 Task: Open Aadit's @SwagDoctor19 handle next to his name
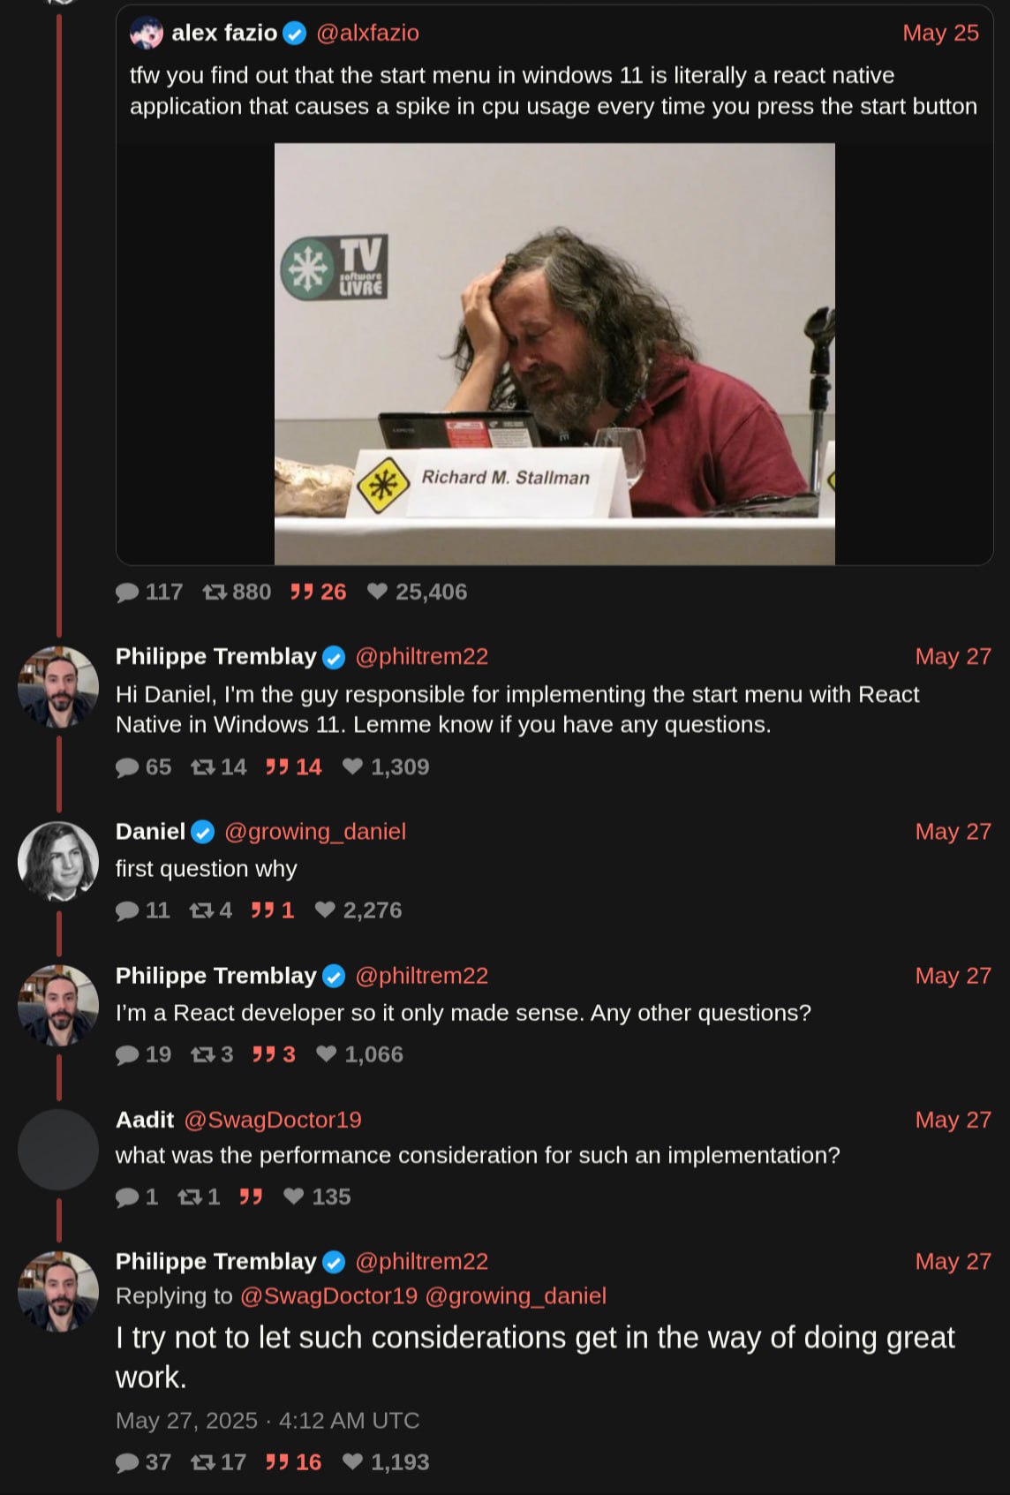[x=273, y=1120]
